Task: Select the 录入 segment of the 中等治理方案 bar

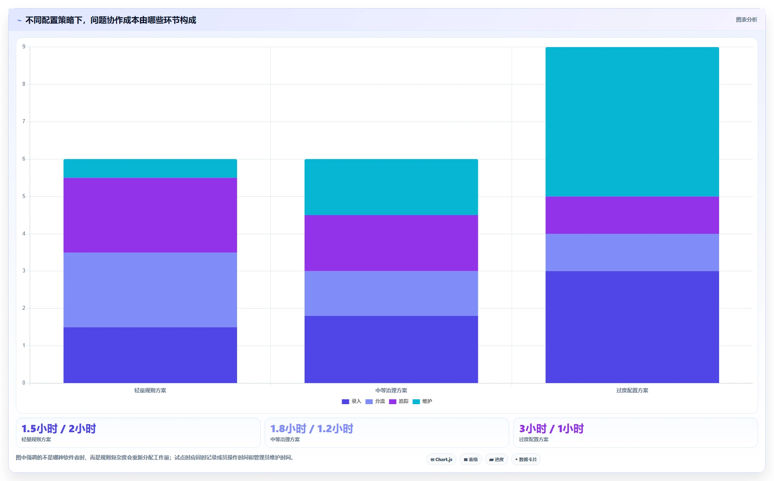Action: pos(391,349)
